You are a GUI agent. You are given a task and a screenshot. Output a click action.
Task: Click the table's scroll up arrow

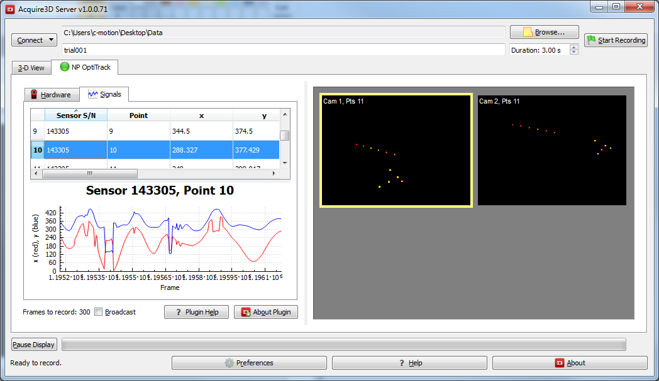point(284,114)
